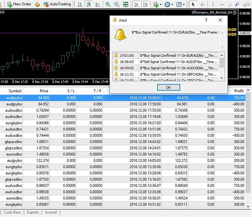Open the New Order window

[x=19, y=4]
